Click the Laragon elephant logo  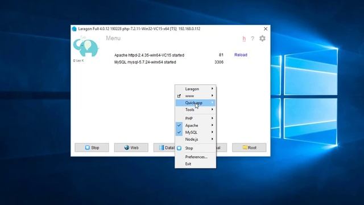86,47
